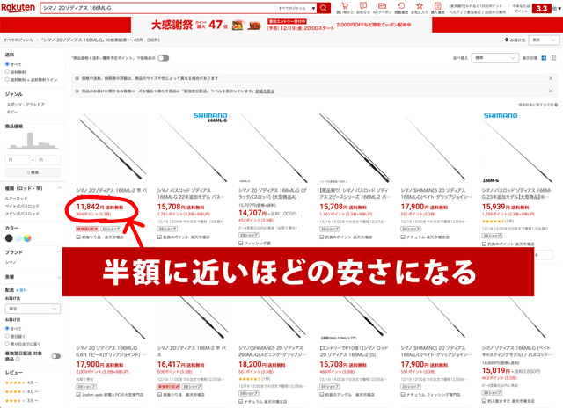Click the delivery location pin icon

point(507,40)
